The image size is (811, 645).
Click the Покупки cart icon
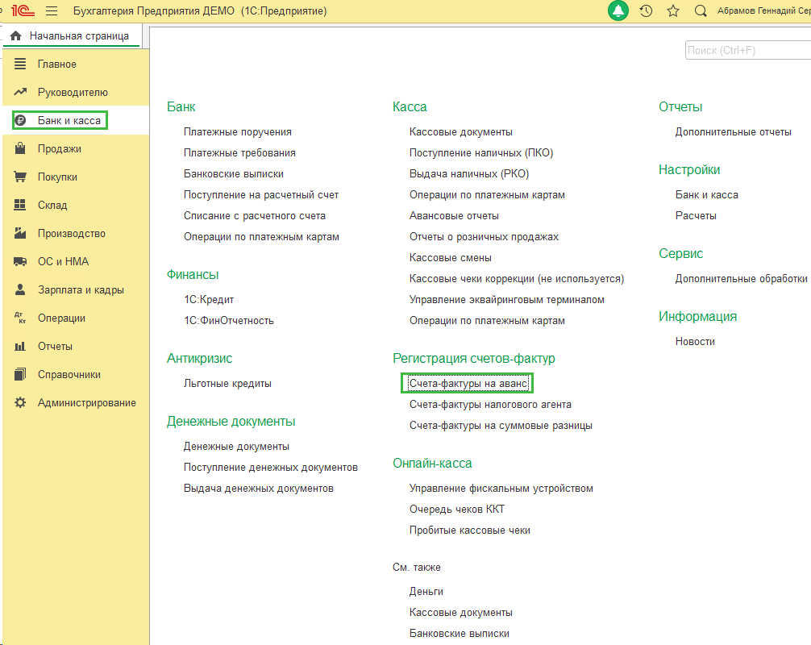click(20, 177)
